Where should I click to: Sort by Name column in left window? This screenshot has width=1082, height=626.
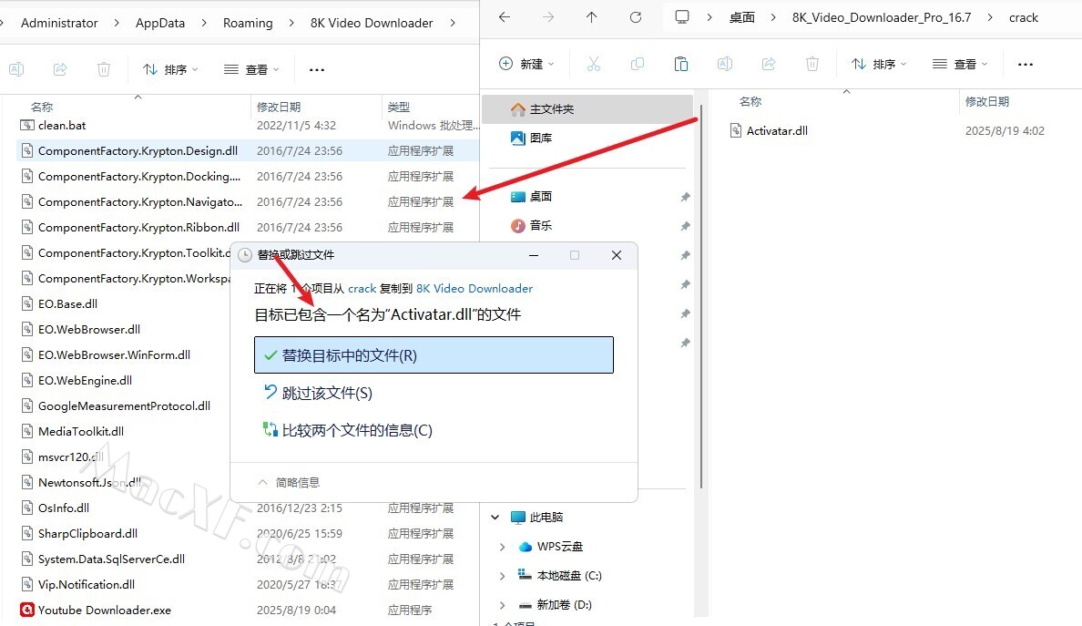(42, 107)
